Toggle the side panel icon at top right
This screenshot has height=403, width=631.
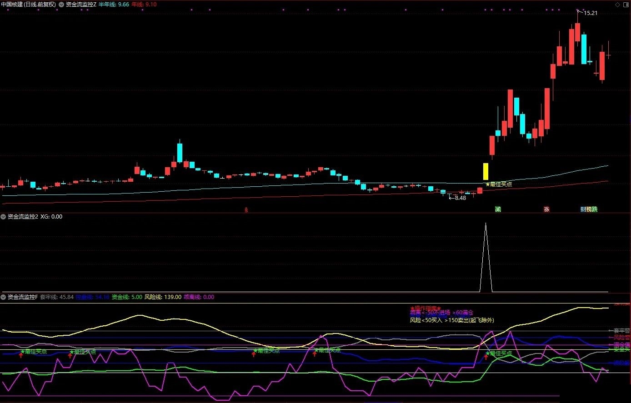[x=626, y=5]
